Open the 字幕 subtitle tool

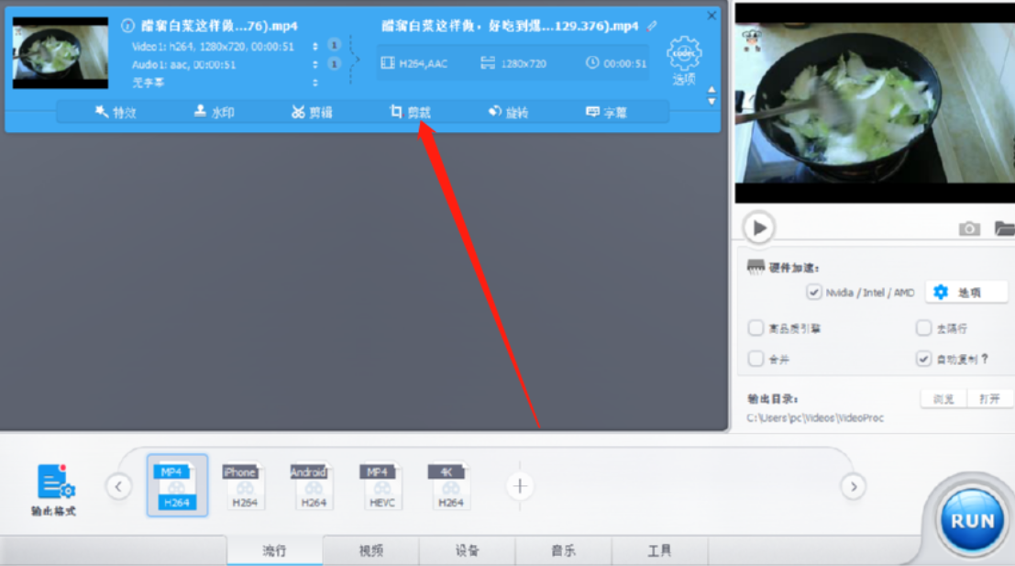pyautogui.click(x=607, y=112)
